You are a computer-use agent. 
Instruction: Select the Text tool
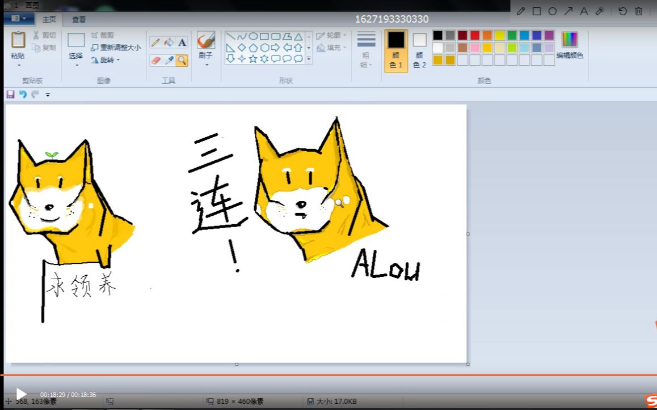click(x=182, y=41)
